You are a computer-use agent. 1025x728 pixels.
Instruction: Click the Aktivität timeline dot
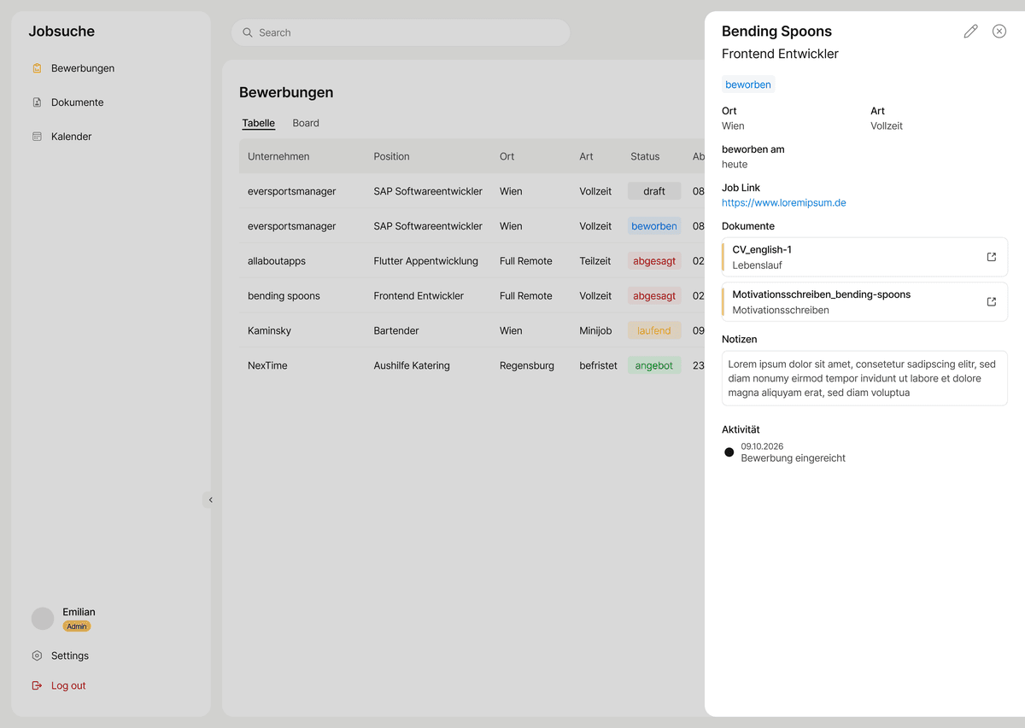729,452
